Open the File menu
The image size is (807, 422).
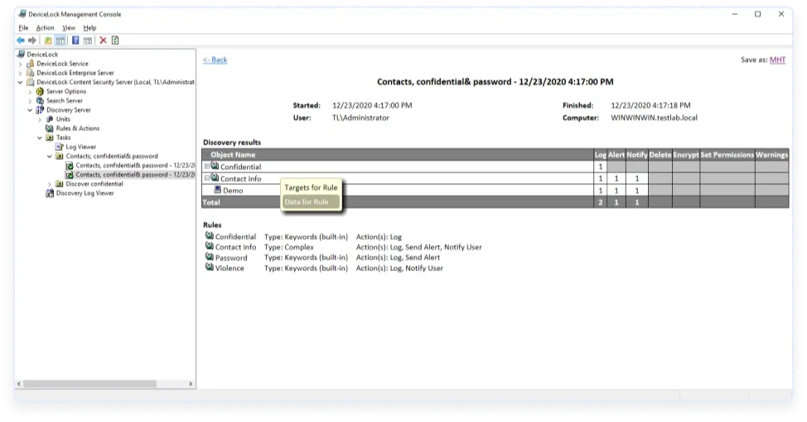click(x=24, y=28)
